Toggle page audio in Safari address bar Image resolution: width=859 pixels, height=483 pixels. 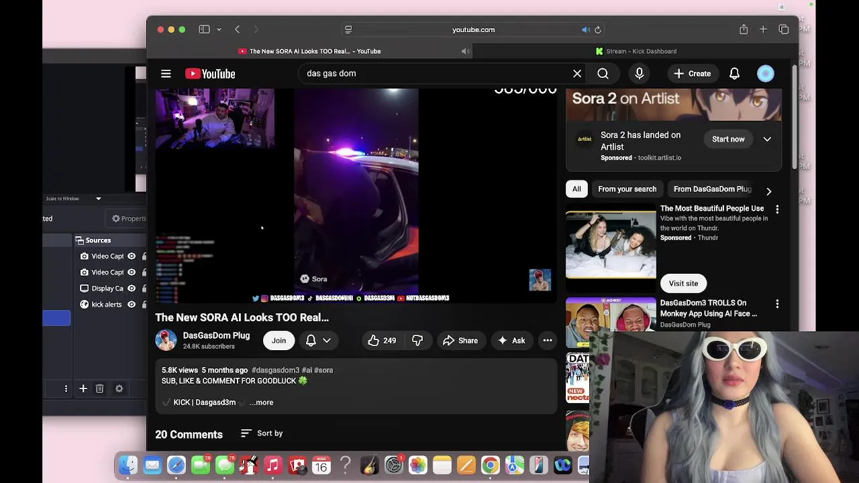pyautogui.click(x=586, y=30)
